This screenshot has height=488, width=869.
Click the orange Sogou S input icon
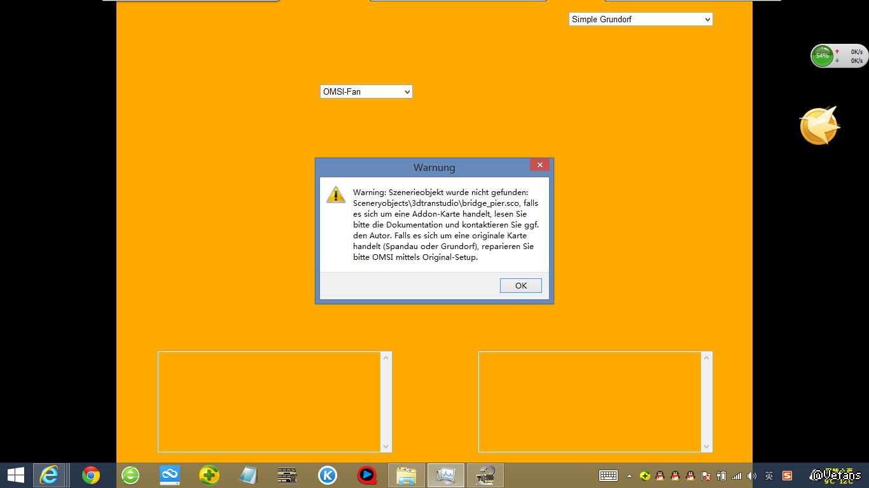click(x=787, y=476)
